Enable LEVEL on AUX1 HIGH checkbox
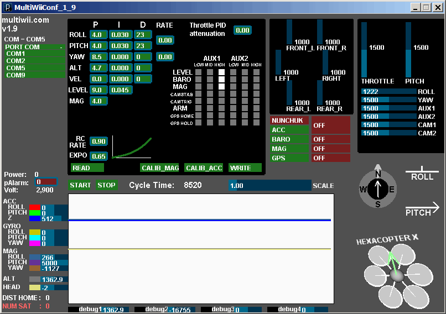The height and width of the screenshot is (314, 446). tap(221, 72)
